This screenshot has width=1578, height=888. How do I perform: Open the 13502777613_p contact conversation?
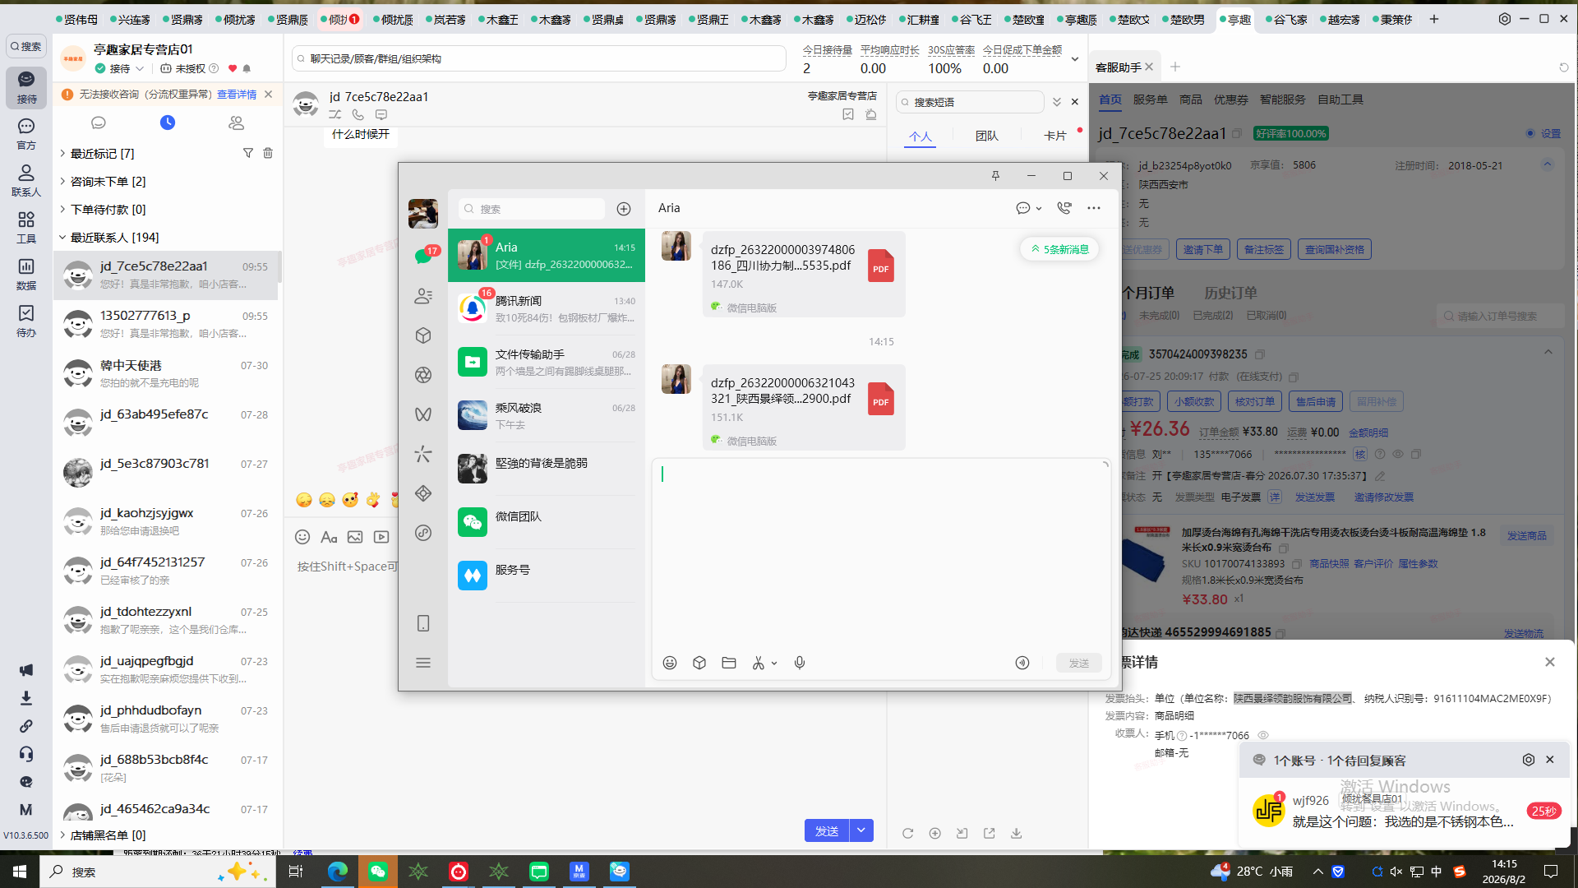167,324
